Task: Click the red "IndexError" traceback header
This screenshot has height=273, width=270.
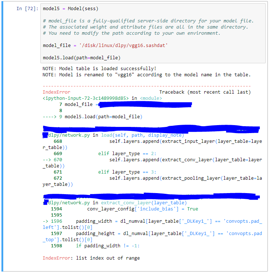Action: coord(57,92)
